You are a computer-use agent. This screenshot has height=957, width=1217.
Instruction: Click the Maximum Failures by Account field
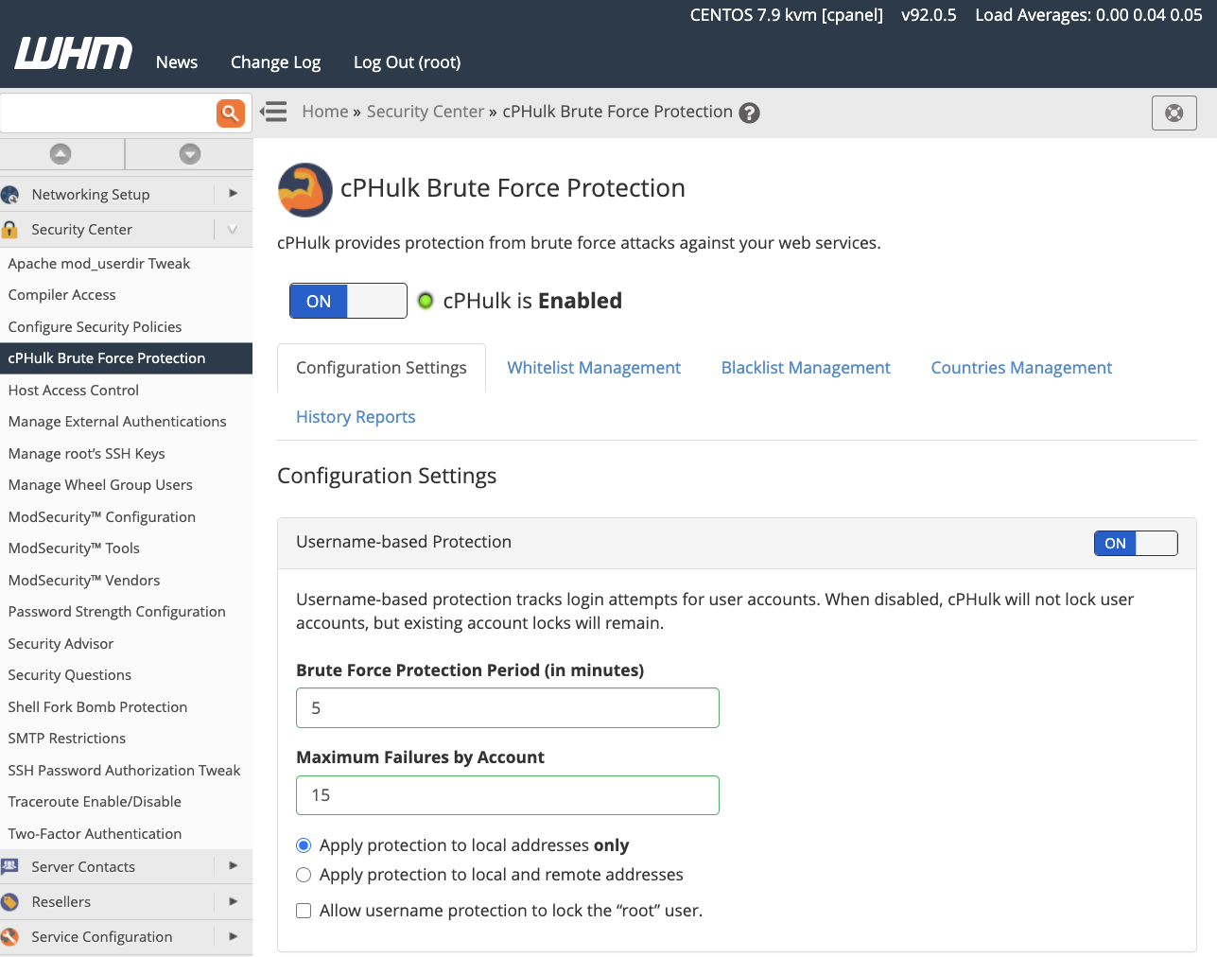(507, 795)
